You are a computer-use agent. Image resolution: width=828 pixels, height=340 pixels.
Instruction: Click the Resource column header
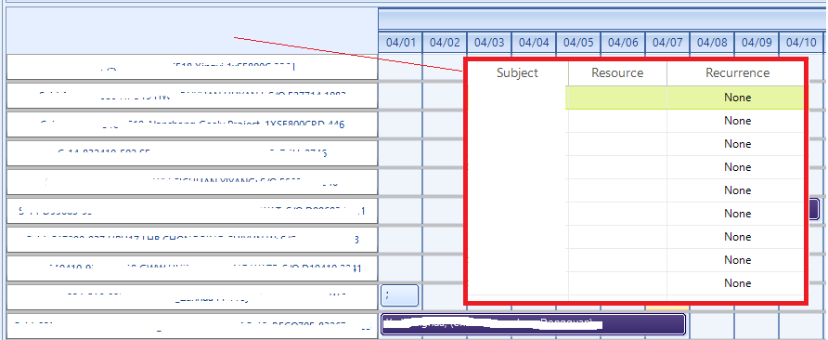[x=617, y=73]
